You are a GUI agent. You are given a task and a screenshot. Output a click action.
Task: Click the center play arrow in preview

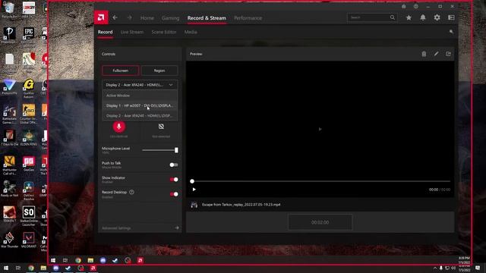[320, 129]
